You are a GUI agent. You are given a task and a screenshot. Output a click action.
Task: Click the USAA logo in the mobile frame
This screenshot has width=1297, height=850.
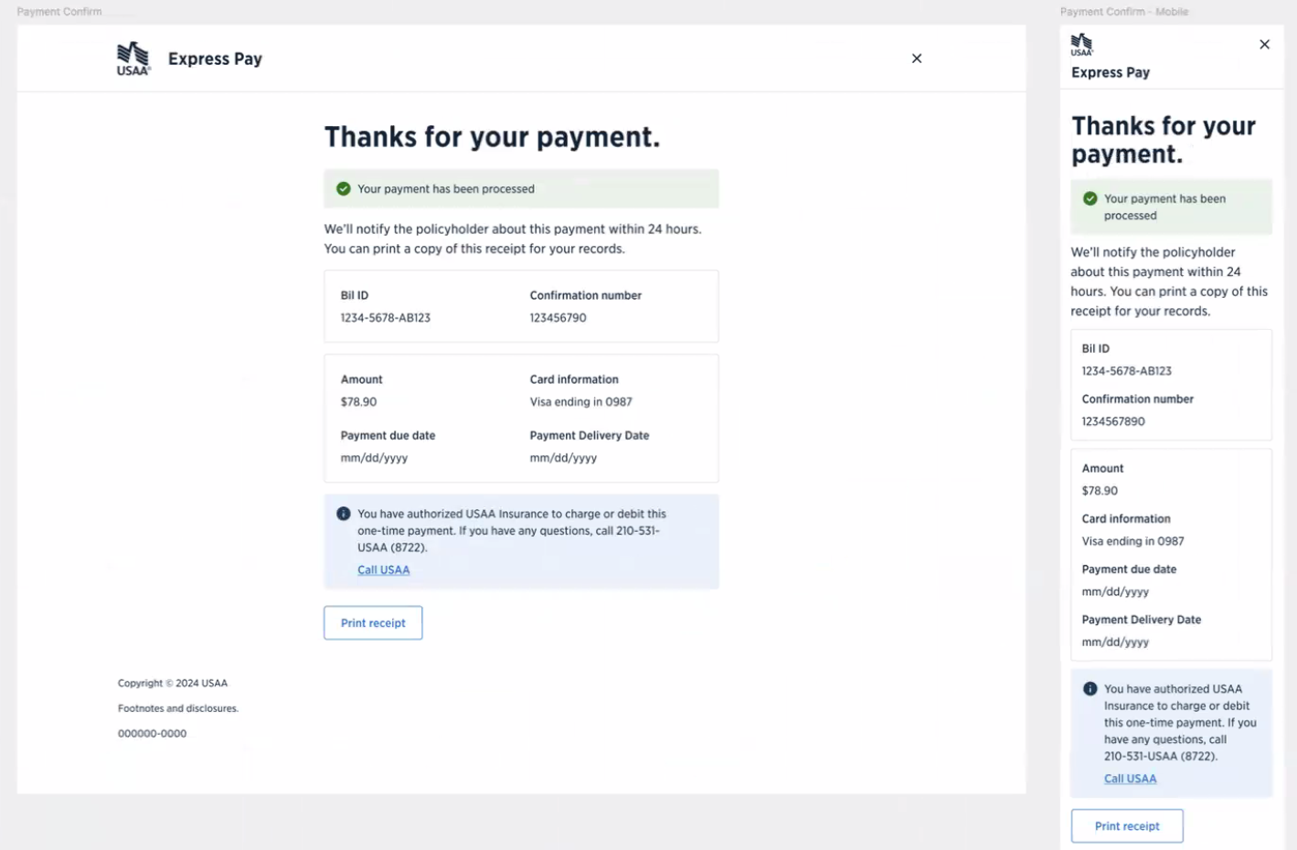[x=1081, y=45]
